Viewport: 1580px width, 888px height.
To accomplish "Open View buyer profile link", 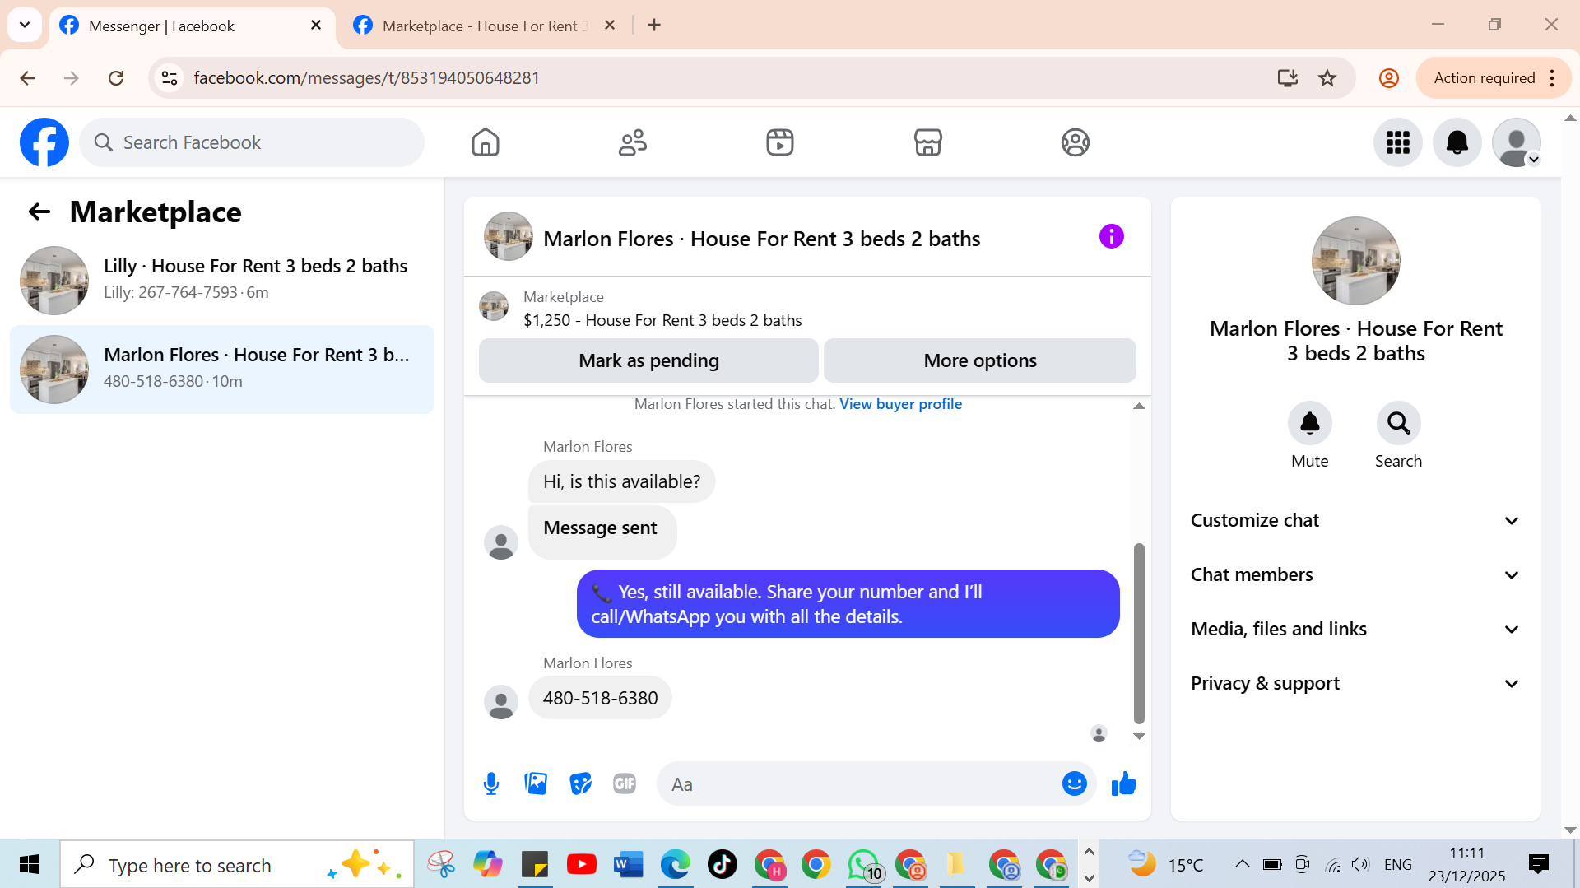I will point(900,404).
